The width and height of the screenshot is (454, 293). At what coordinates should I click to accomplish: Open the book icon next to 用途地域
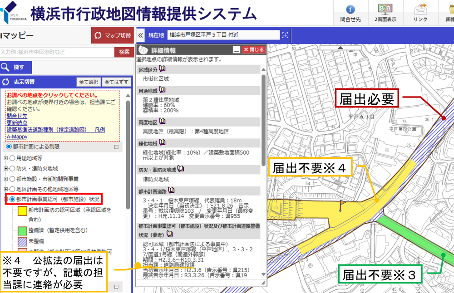pos(162,90)
